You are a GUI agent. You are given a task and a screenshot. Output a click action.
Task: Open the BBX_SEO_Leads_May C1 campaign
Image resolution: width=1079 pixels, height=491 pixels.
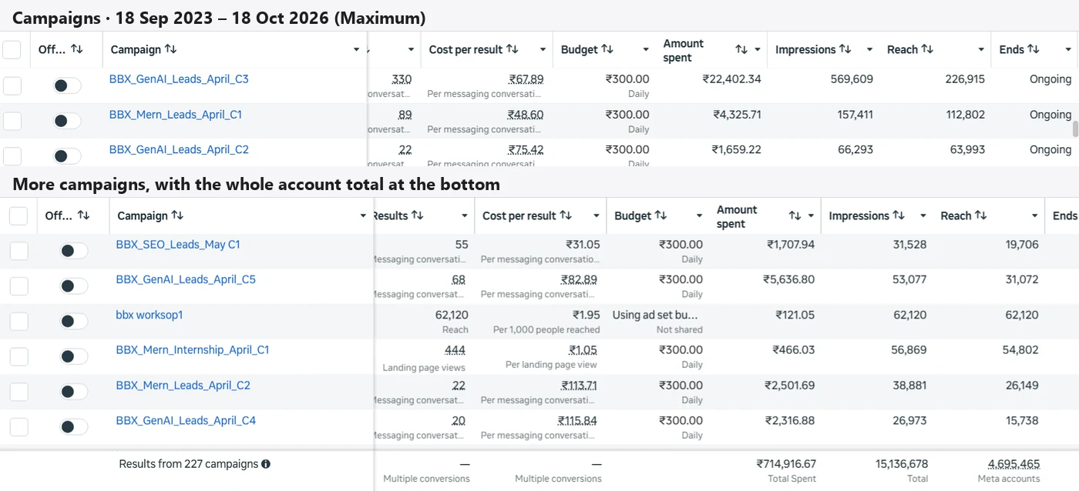pyautogui.click(x=178, y=245)
